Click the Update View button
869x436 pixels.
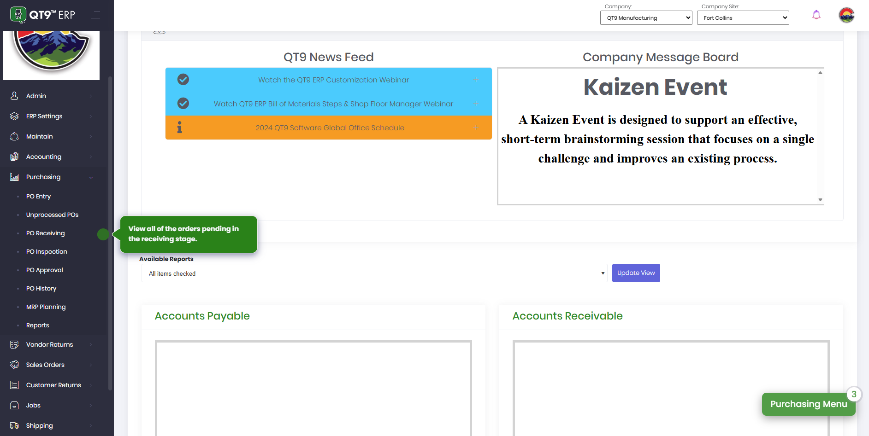coord(636,273)
